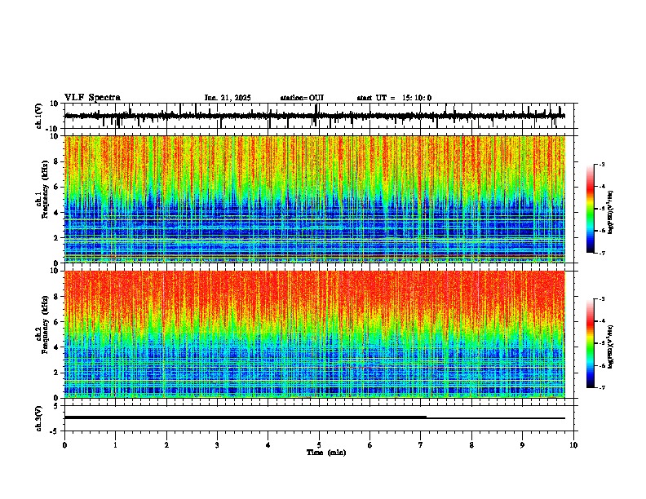Click the '-7' label on ch.2 color bar

click(x=601, y=388)
